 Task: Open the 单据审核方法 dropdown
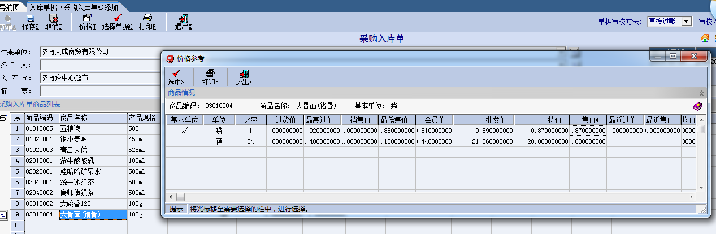coord(687,21)
